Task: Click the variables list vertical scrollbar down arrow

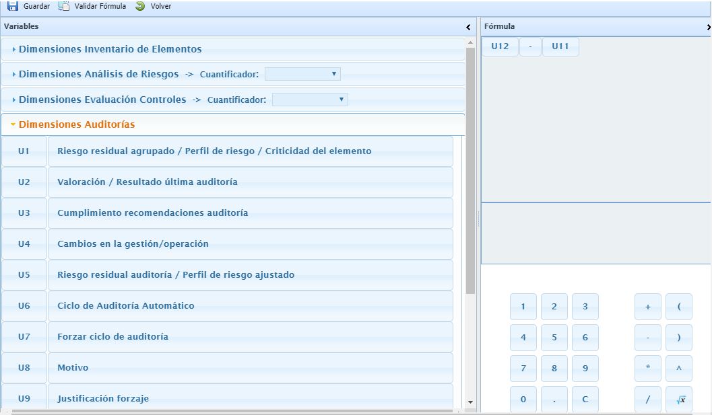Action: tap(470, 402)
